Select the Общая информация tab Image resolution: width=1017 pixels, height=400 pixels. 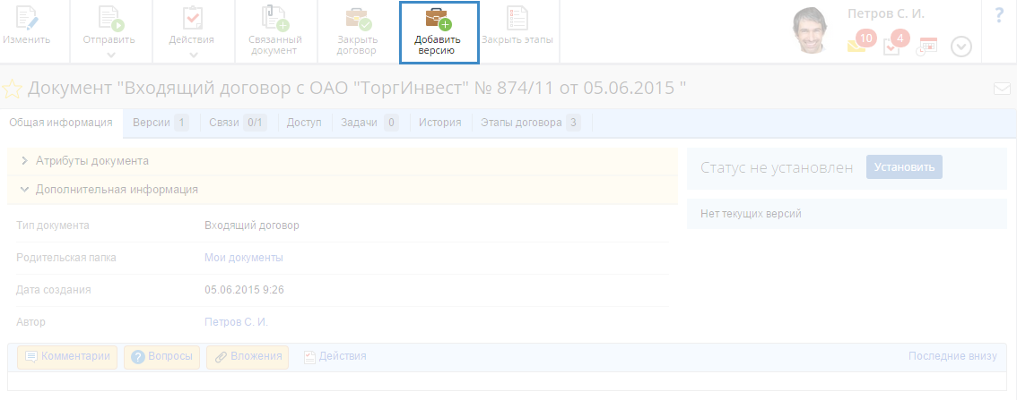(x=61, y=123)
